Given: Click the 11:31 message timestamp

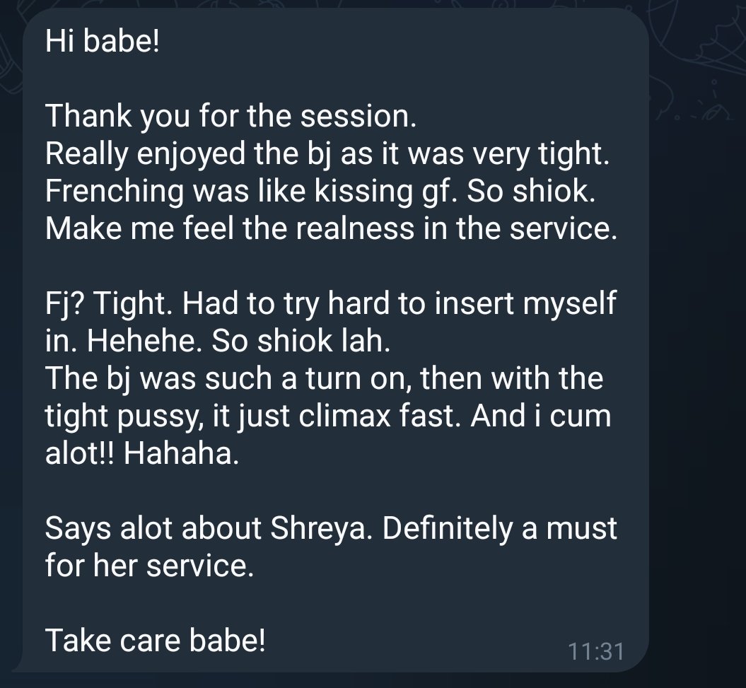Looking at the screenshot, I should tap(596, 651).
